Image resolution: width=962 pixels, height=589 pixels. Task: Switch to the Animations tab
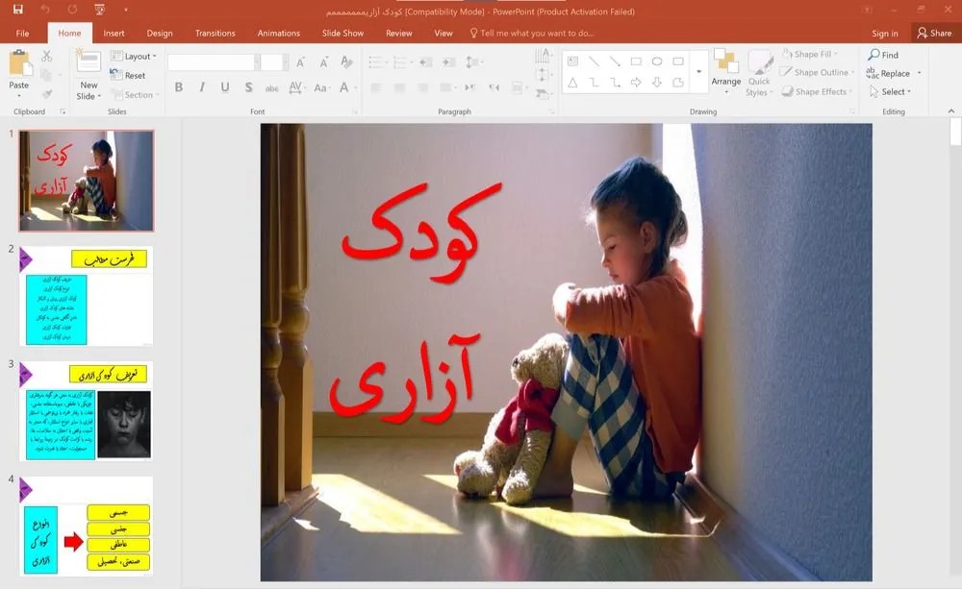pos(279,33)
